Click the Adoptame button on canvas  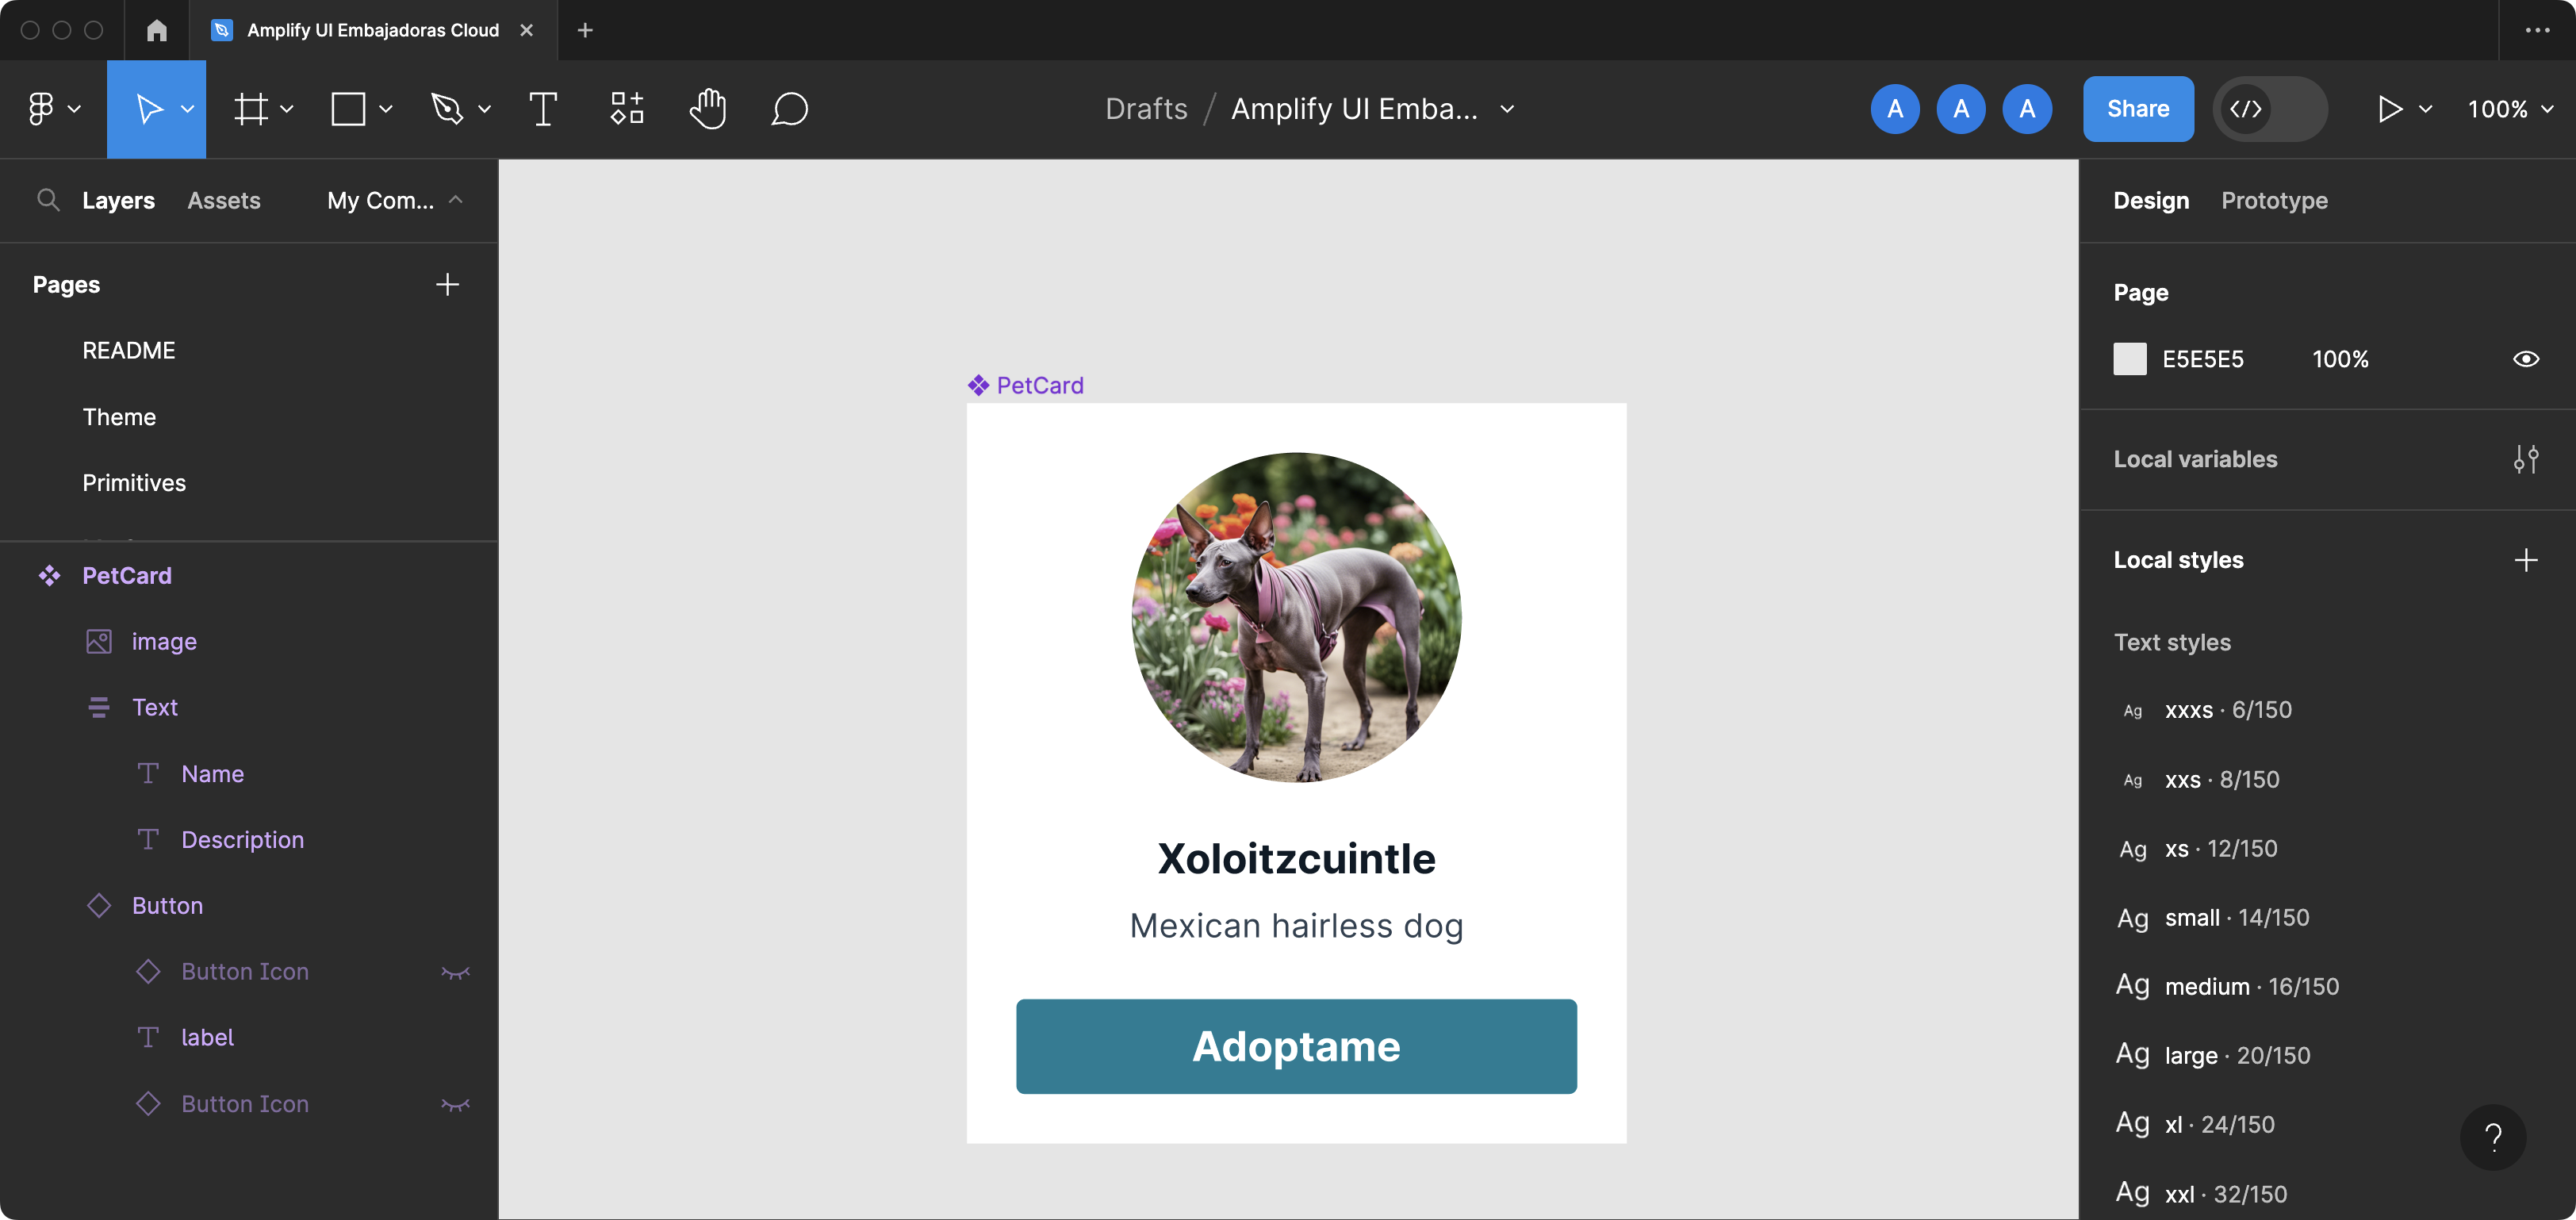point(1296,1046)
